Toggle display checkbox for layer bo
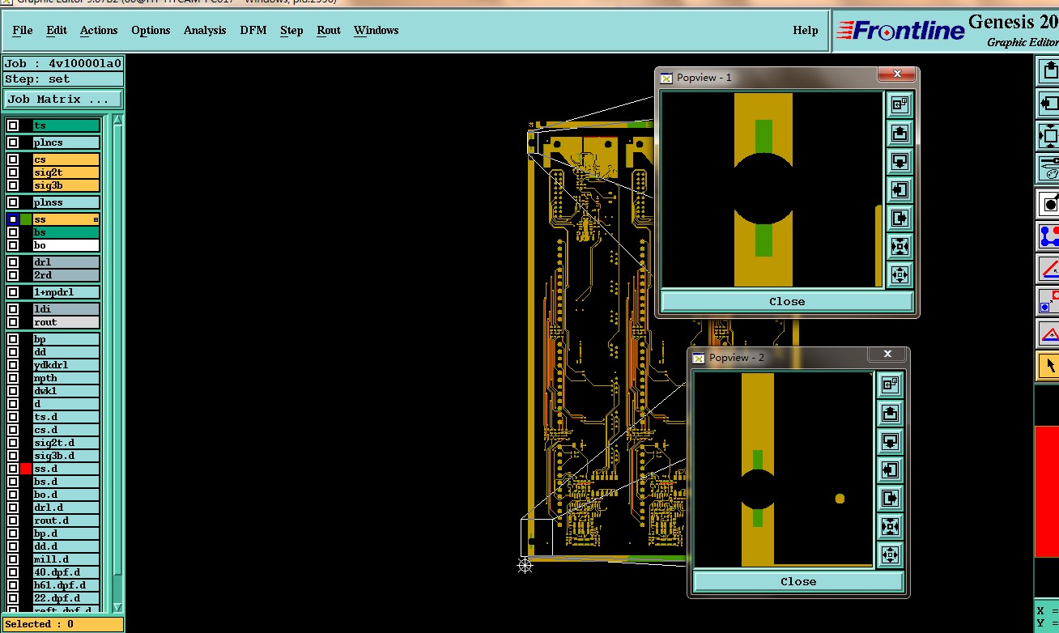 [13, 245]
